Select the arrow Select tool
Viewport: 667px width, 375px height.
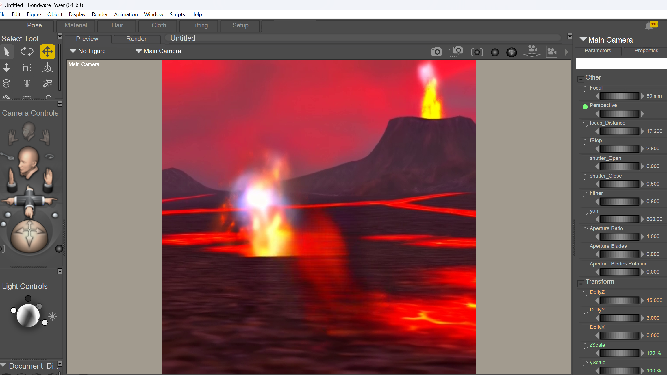click(x=7, y=52)
